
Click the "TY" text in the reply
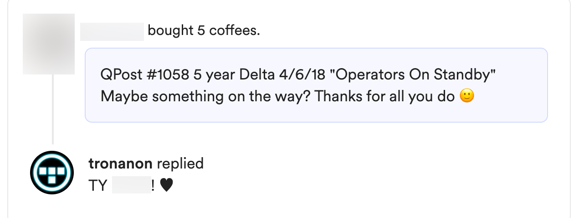[97, 186]
